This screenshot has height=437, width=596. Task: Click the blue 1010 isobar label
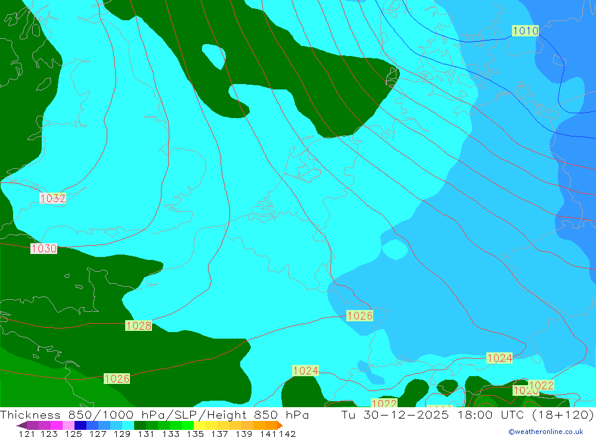[x=525, y=31]
